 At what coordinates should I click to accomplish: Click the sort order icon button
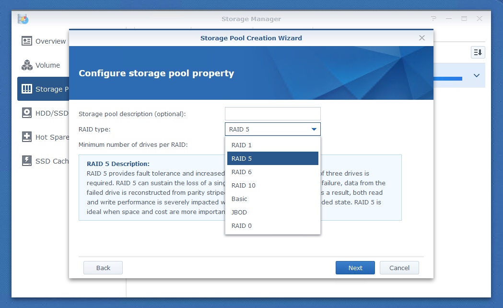tap(478, 52)
